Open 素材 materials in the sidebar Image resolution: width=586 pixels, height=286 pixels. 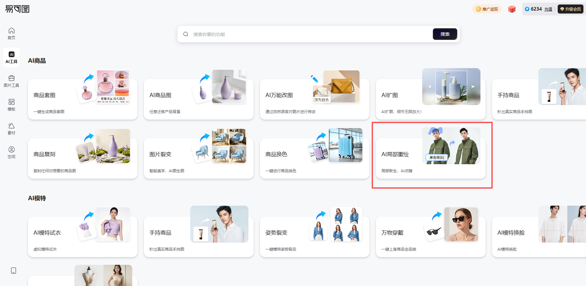click(11, 129)
